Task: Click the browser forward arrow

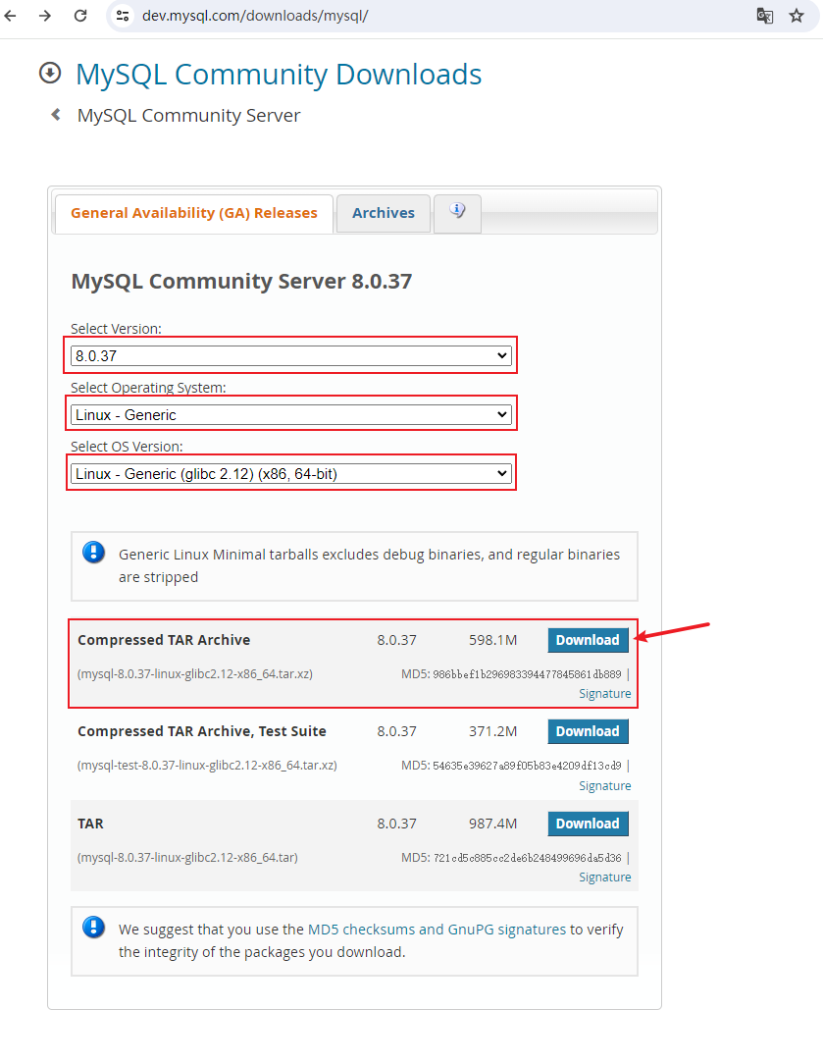Action: coord(45,15)
